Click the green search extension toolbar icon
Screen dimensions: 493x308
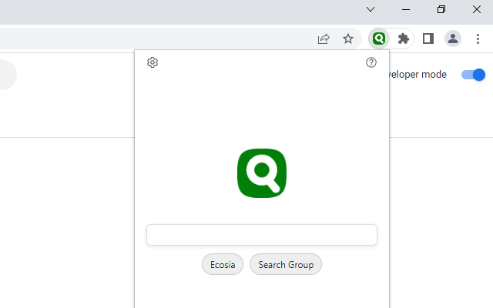point(379,38)
